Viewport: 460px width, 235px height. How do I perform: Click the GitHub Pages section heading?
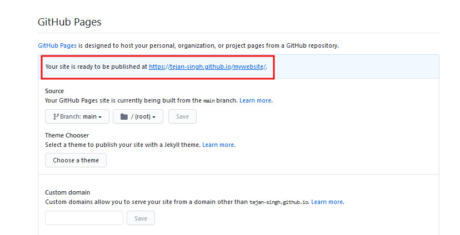[x=69, y=22]
